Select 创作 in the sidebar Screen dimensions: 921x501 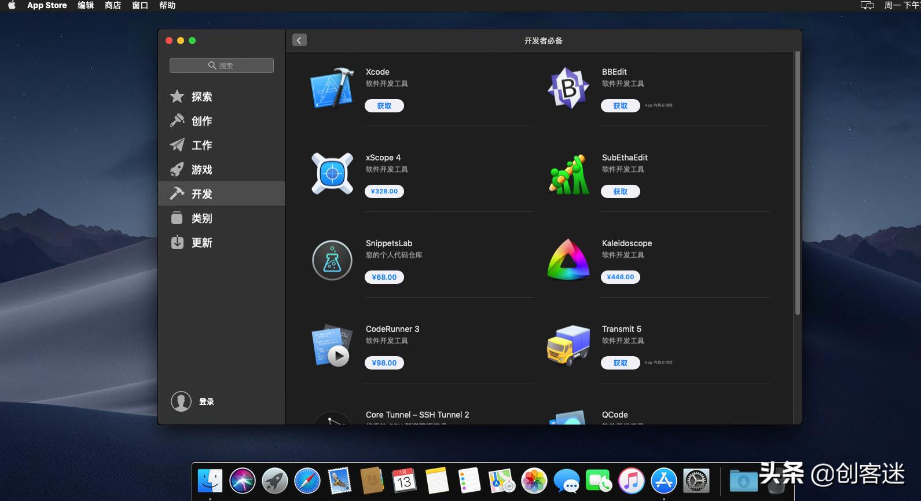coord(222,121)
